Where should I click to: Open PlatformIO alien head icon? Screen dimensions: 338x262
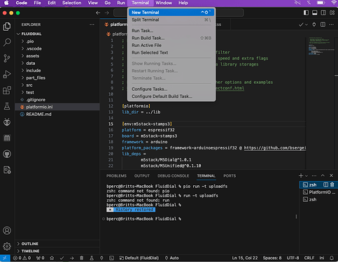(x=7, y=122)
